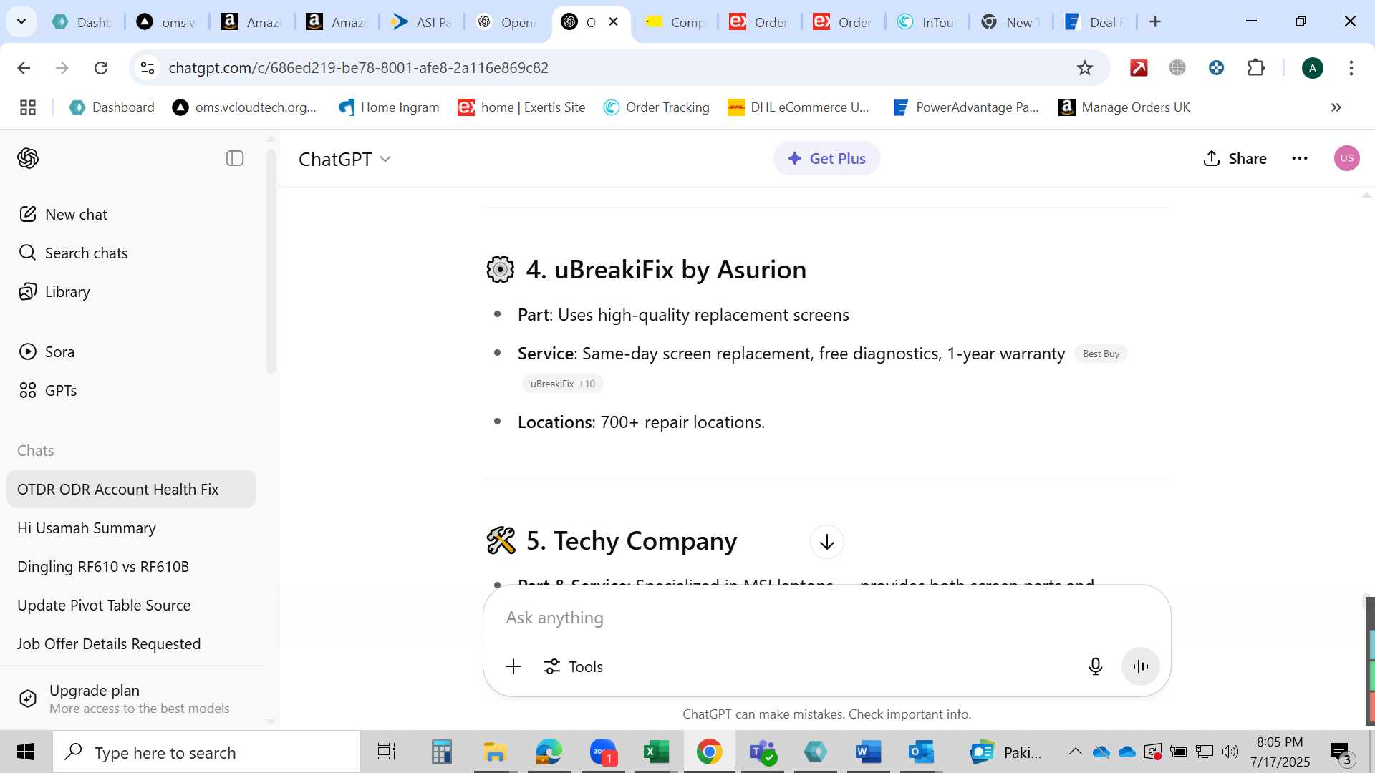Switch to the Dashb tab

pos(82,22)
